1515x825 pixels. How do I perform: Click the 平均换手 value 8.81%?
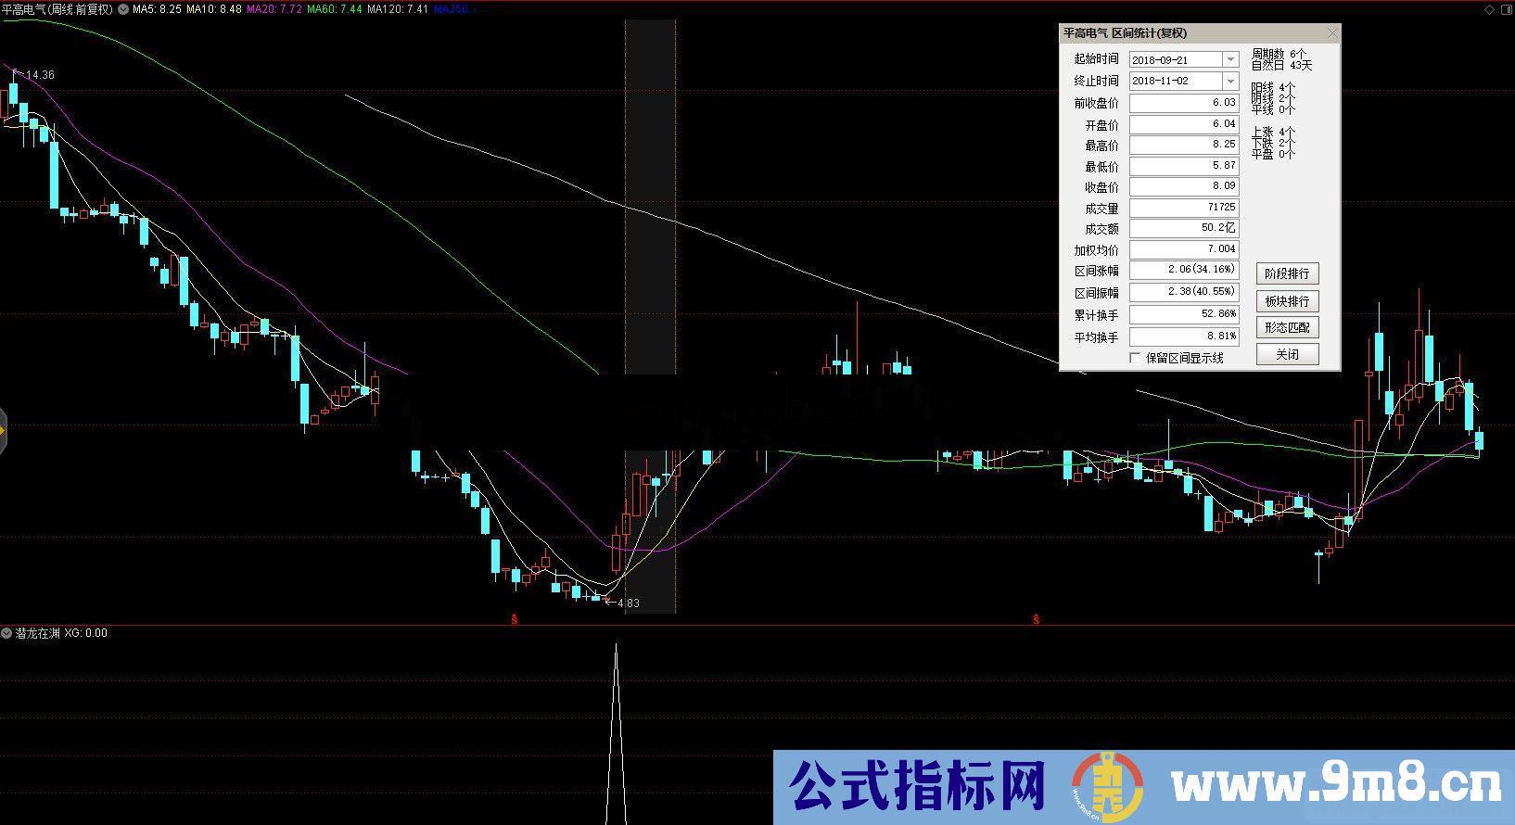pos(1184,337)
